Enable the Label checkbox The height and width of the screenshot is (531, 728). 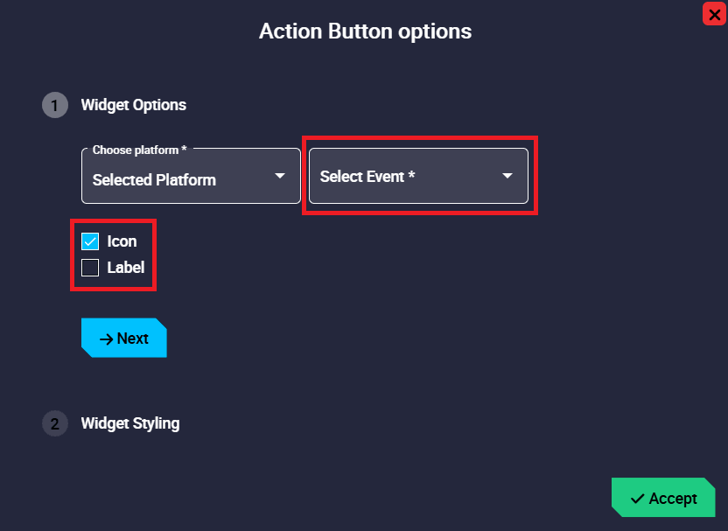pos(90,268)
